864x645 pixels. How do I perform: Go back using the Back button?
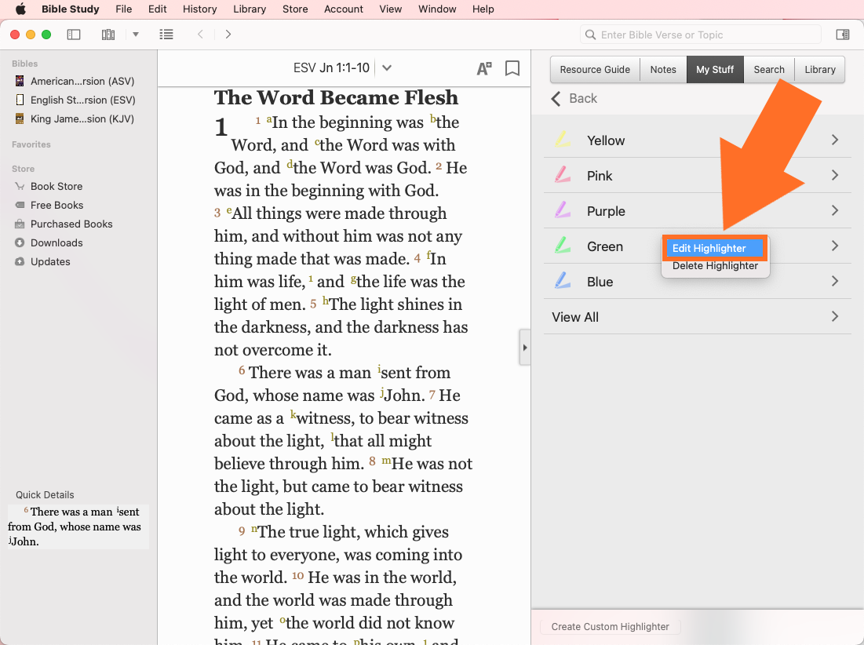tap(574, 98)
